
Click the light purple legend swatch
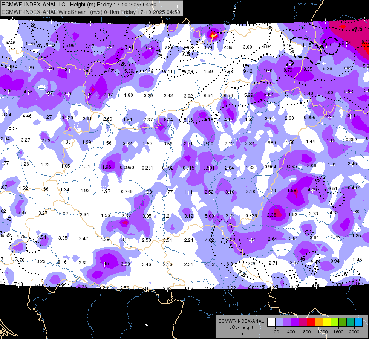click(287, 322)
